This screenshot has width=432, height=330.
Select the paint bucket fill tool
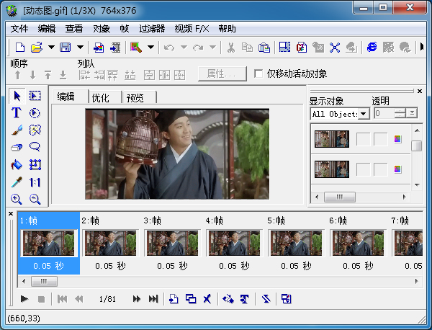(17, 165)
